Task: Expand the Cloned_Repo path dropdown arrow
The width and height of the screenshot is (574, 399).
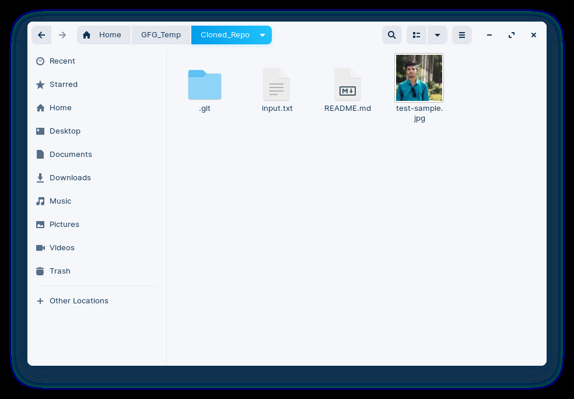Action: coord(262,35)
